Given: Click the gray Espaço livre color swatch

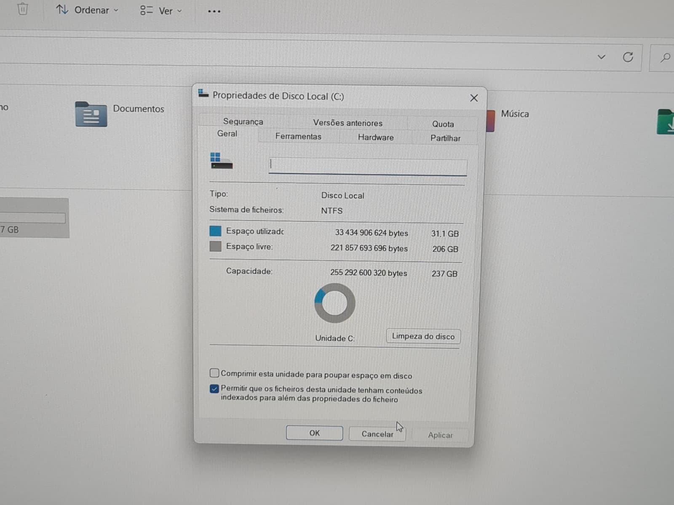Looking at the screenshot, I should click(215, 246).
